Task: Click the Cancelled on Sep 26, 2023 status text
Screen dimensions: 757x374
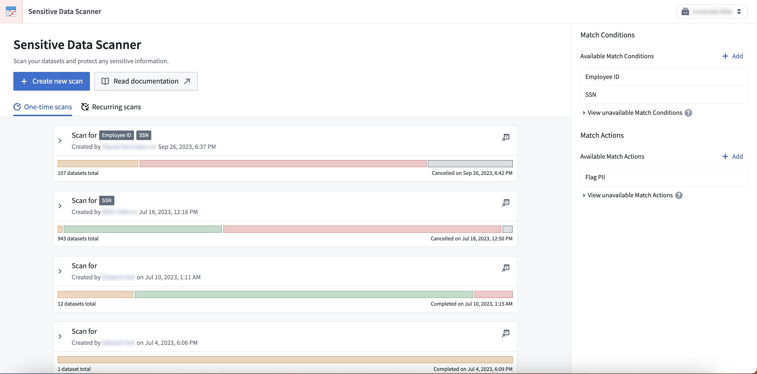Action: point(472,173)
